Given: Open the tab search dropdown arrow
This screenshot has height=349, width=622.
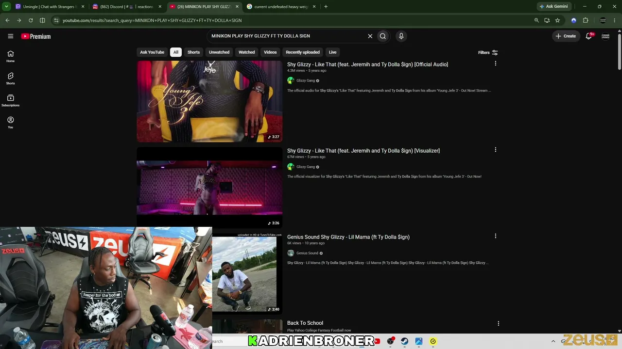Looking at the screenshot, I should pos(6,7).
